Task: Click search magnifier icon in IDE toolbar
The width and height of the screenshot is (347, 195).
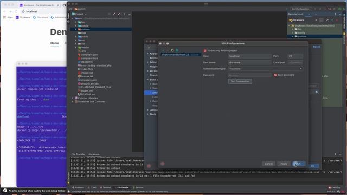Action: pyautogui.click(x=344, y=9)
